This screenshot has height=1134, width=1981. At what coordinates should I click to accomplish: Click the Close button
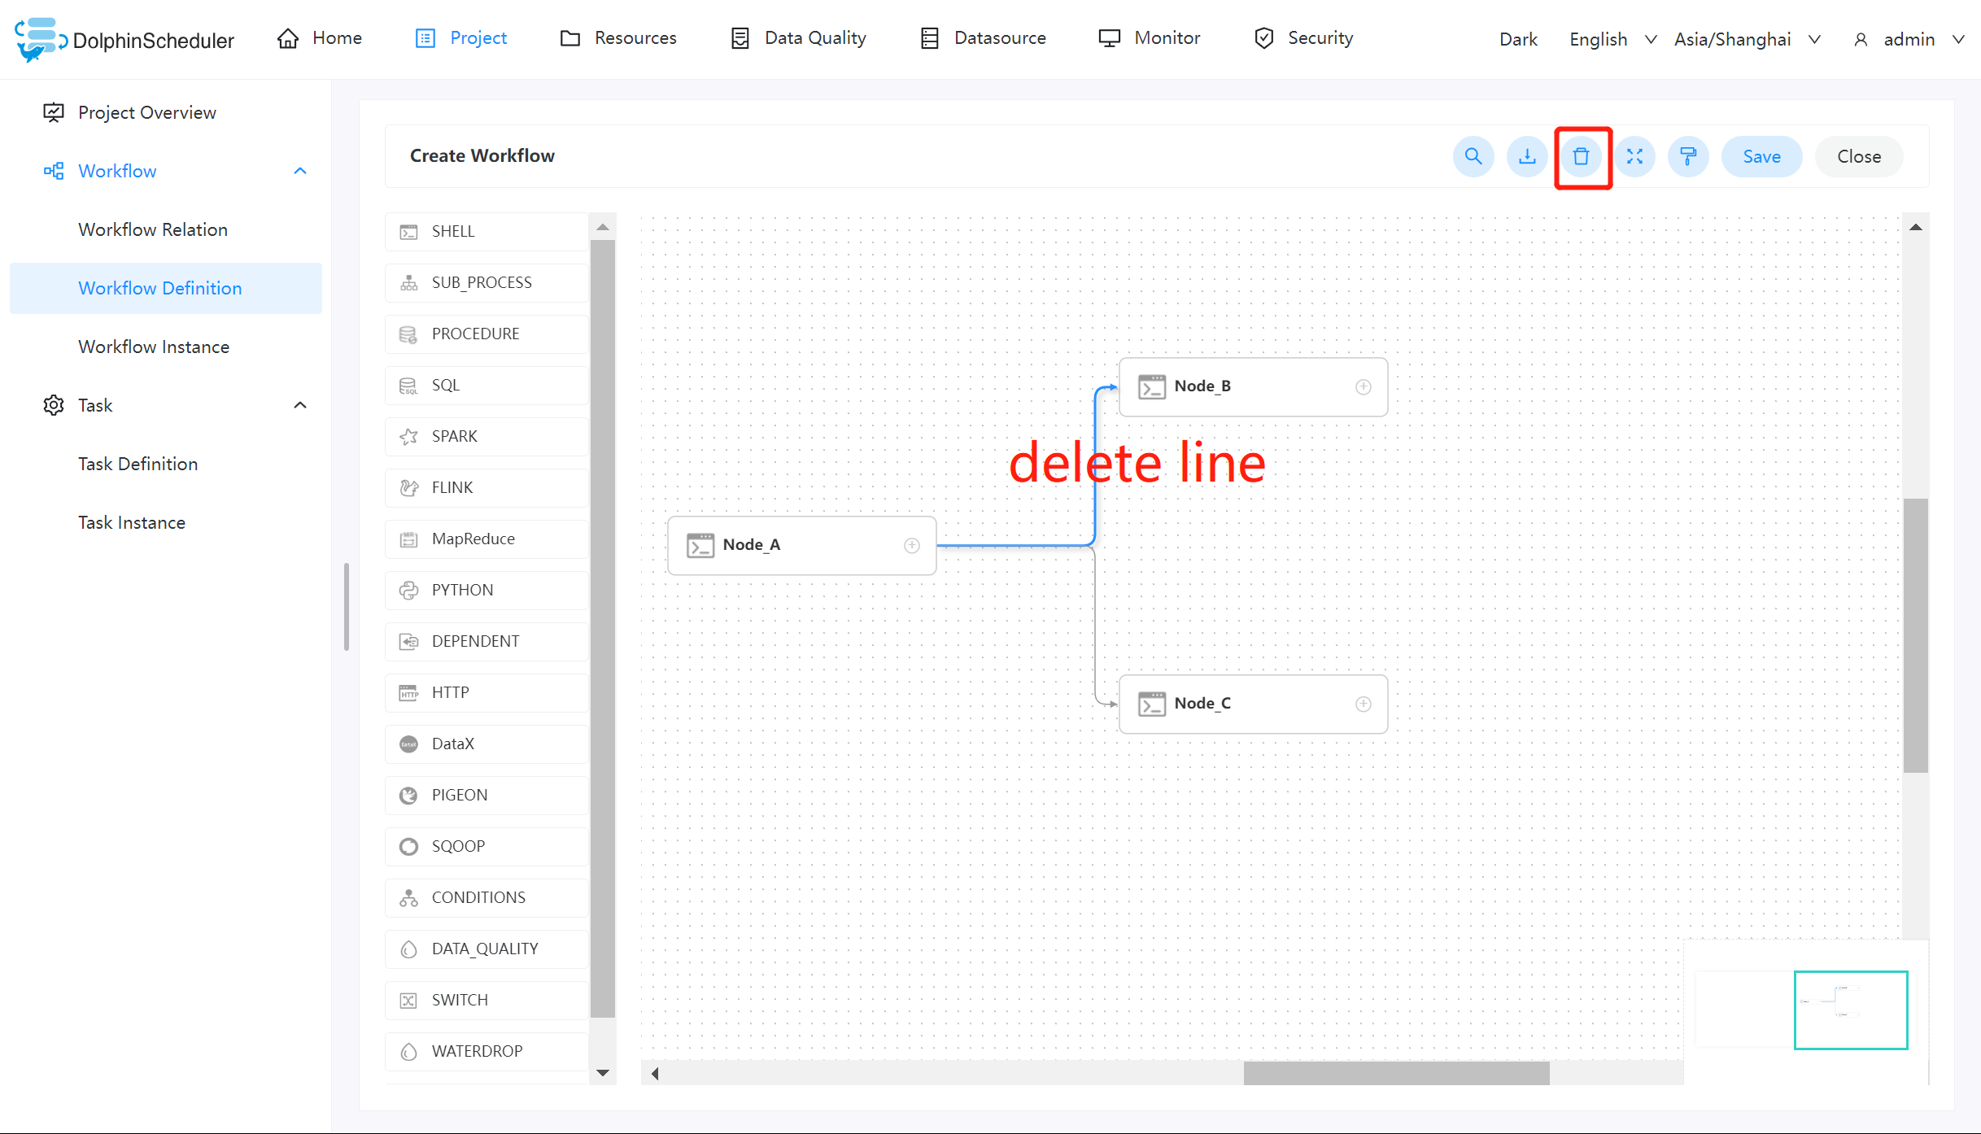tap(1859, 156)
